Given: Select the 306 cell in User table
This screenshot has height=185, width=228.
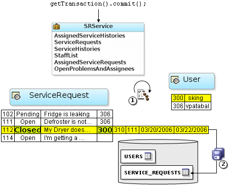Looking at the screenshot, I should [x=178, y=106].
